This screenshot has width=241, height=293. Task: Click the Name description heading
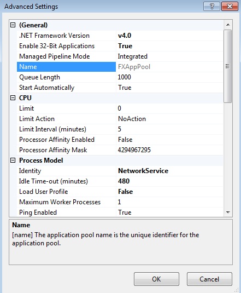21,225
